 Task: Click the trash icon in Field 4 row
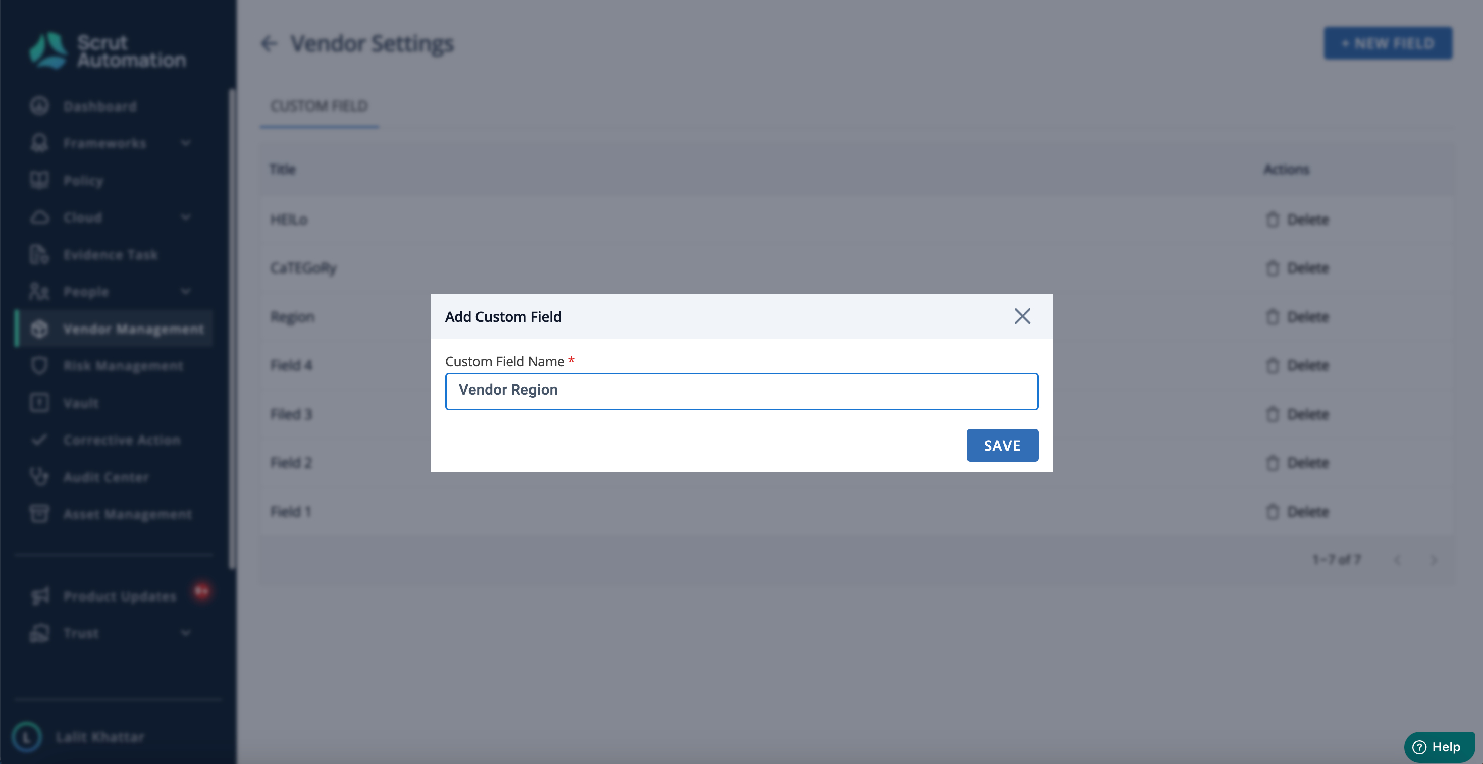point(1273,365)
